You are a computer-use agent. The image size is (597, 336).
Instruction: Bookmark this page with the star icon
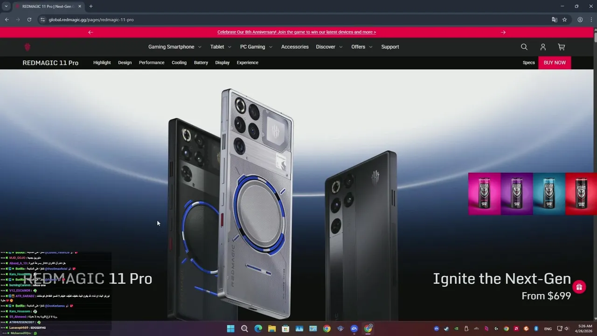(x=564, y=20)
